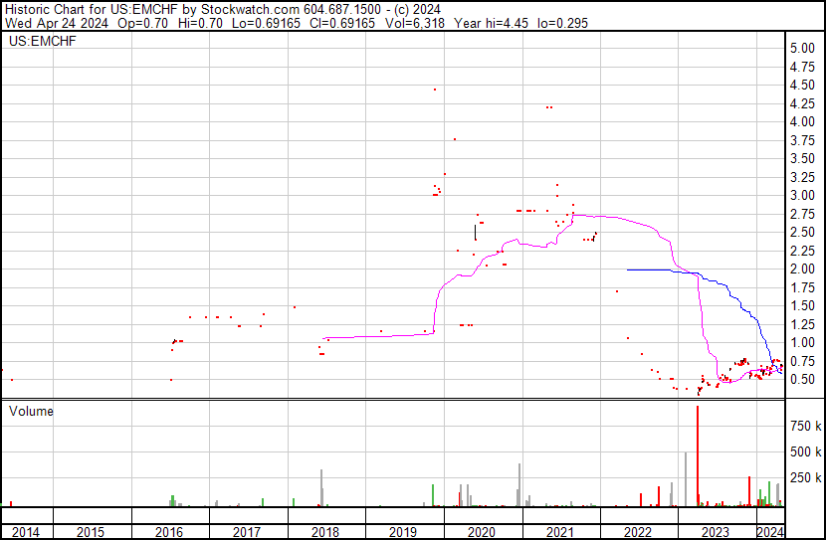826x540 pixels.
Task: Click the US:EMCHF ticker label in chart
Action: 42,41
